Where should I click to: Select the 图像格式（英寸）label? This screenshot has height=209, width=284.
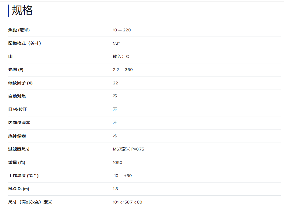coord(24,43)
